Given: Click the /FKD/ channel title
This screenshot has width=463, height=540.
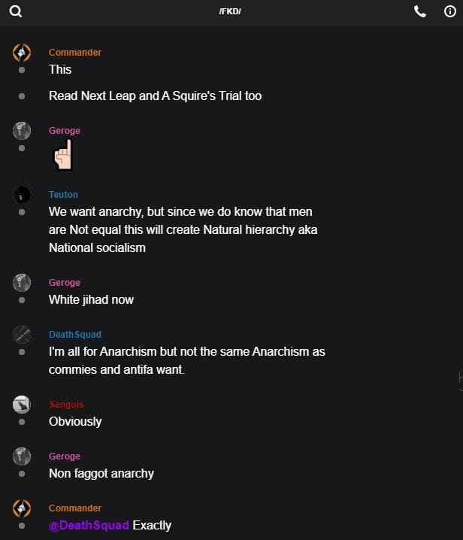Looking at the screenshot, I should point(230,12).
